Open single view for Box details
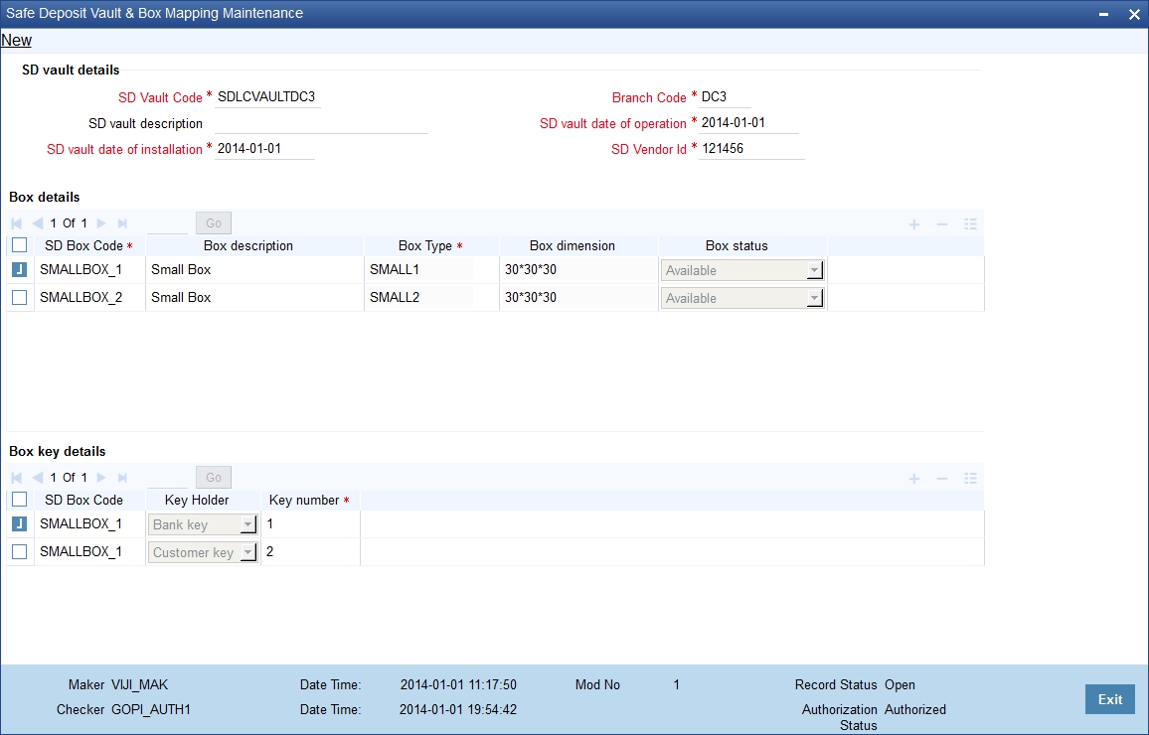Screen dimensions: 1149x735 (x=970, y=224)
